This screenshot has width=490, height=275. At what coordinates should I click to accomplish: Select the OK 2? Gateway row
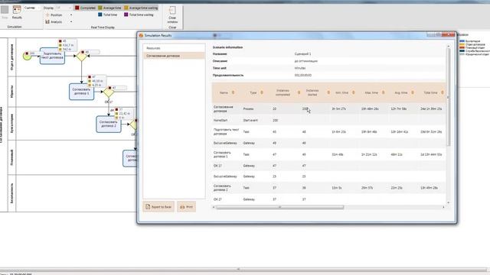click(x=328, y=199)
